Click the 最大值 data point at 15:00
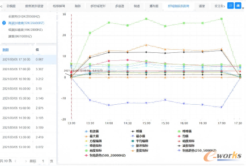Viewport: 246px width, 166px height. pos(146,45)
